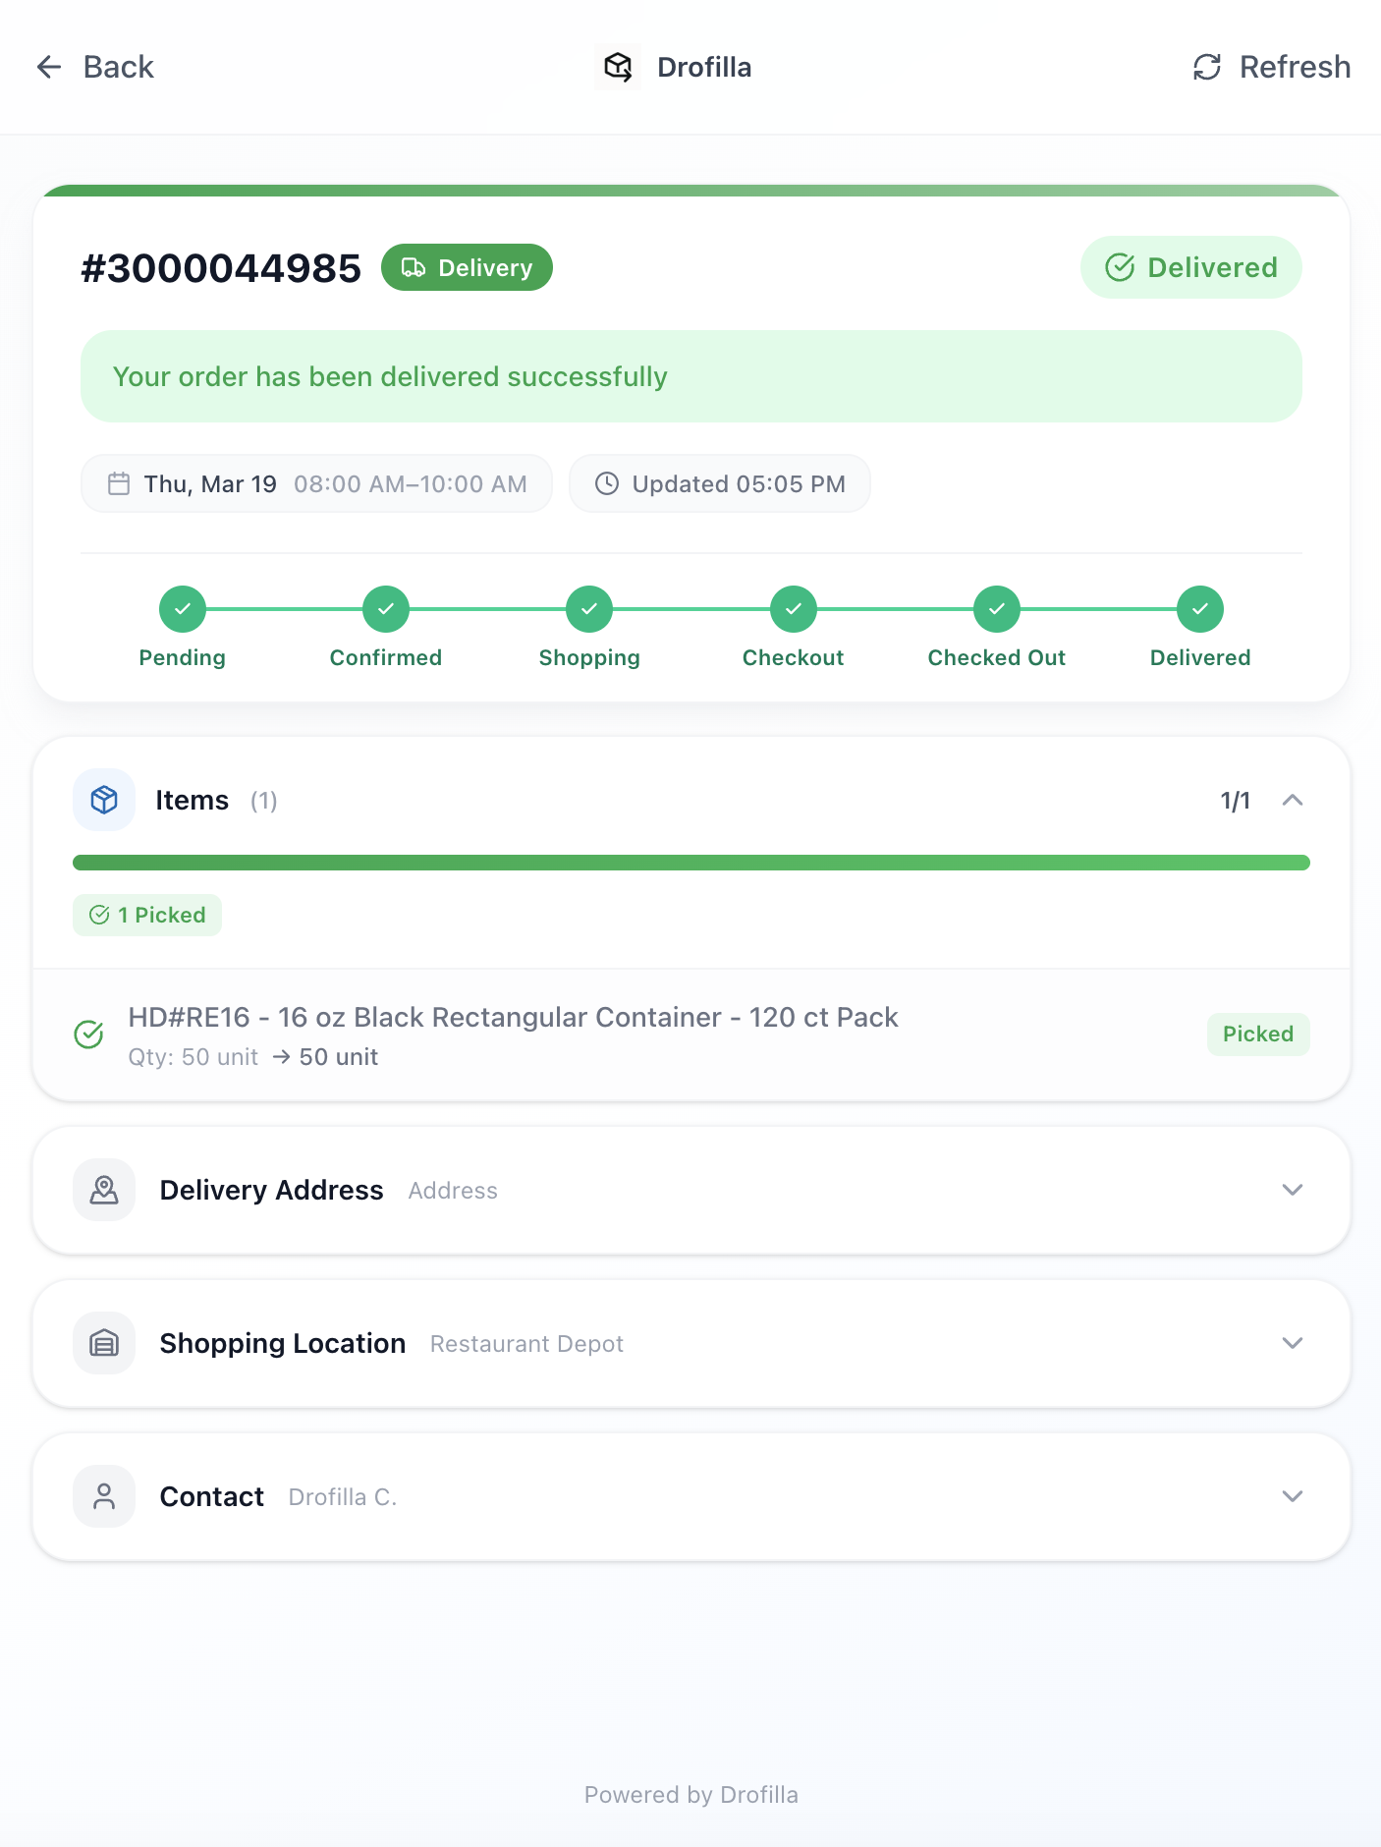Collapse the Items section
The height and width of the screenshot is (1847, 1381).
coord(1294,800)
